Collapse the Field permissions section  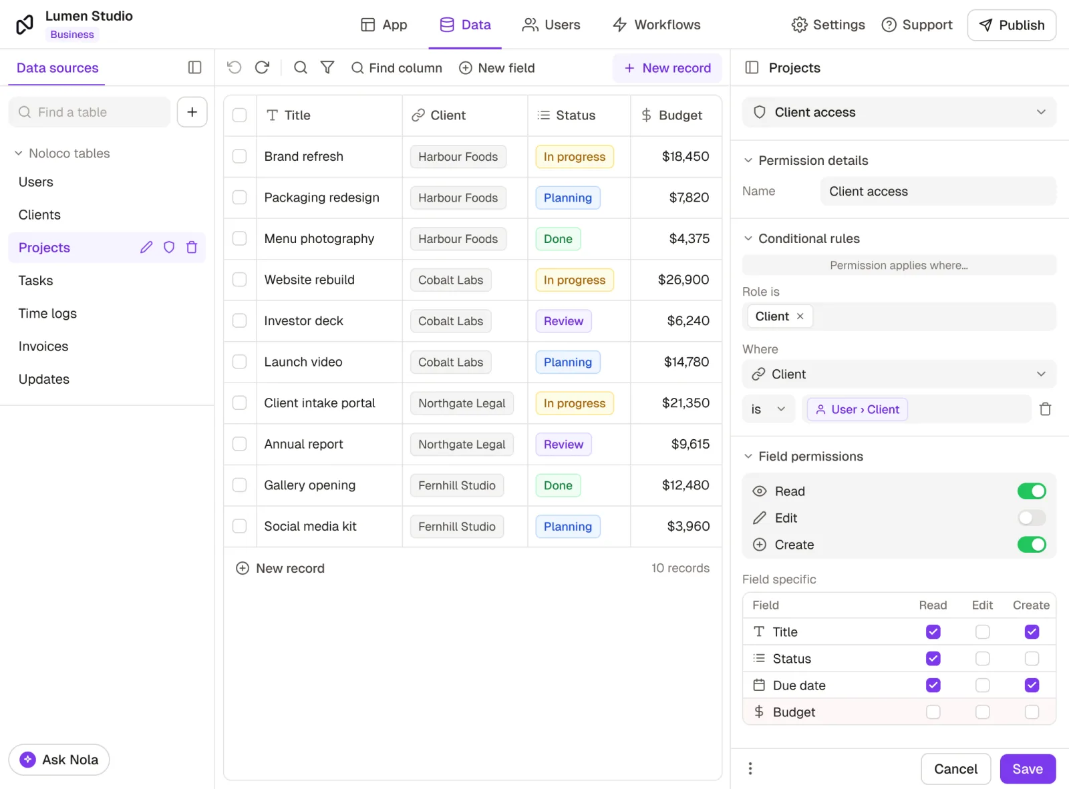(748, 457)
